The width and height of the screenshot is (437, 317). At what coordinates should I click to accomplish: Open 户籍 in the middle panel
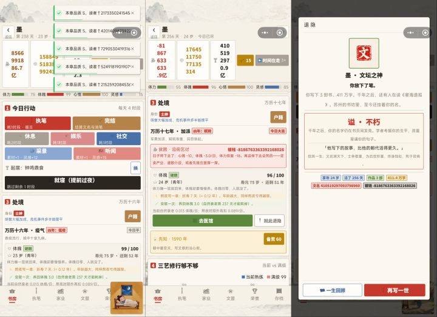click(x=278, y=117)
